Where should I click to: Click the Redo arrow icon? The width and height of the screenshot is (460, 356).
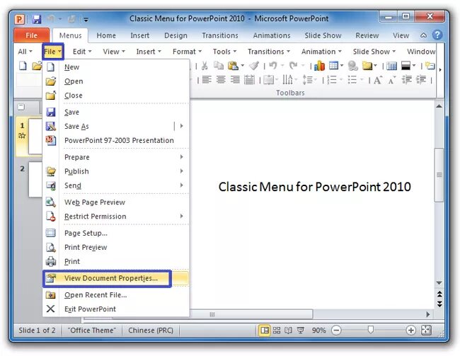(x=293, y=66)
